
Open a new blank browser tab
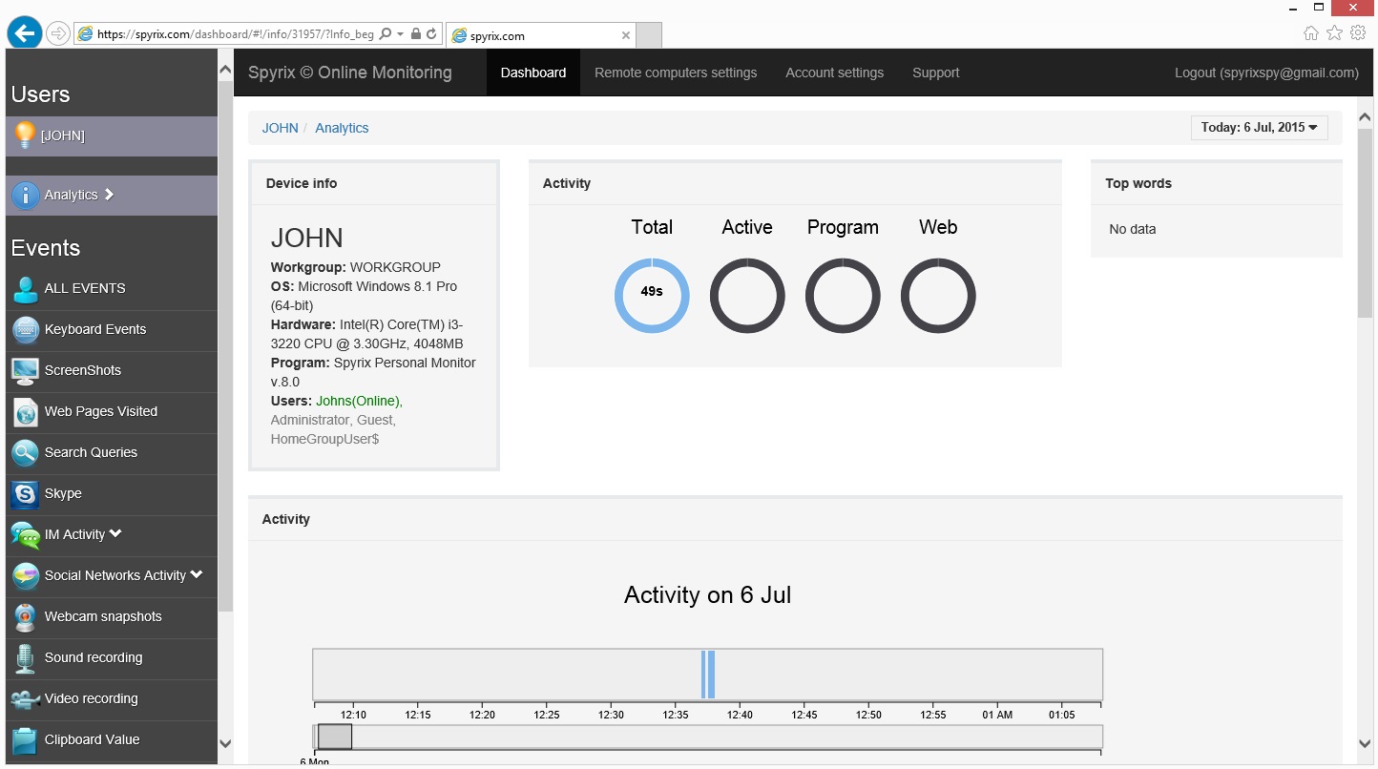pyautogui.click(x=649, y=35)
